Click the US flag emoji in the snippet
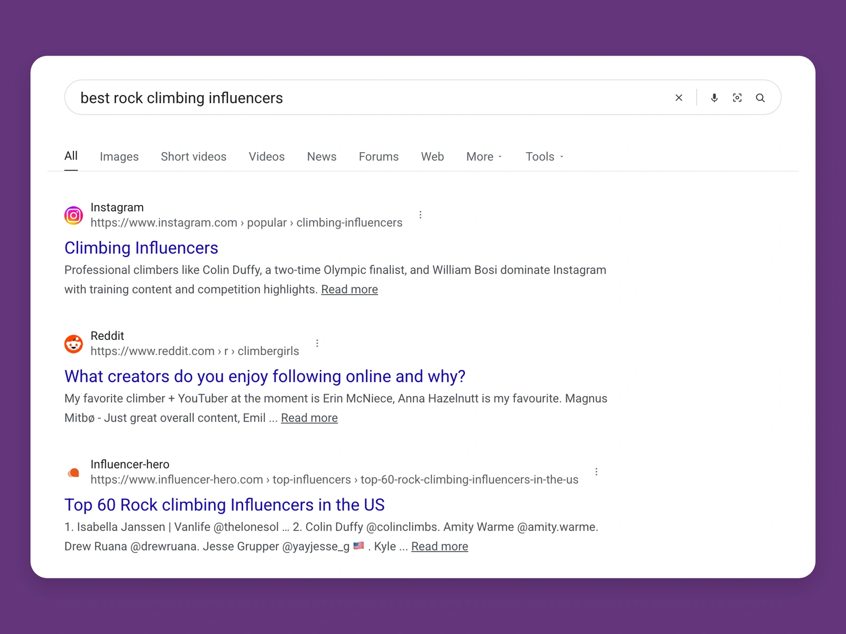The width and height of the screenshot is (846, 634). 358,546
